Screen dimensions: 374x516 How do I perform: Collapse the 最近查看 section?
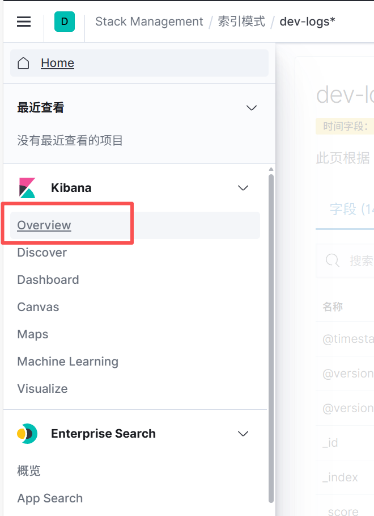point(252,108)
